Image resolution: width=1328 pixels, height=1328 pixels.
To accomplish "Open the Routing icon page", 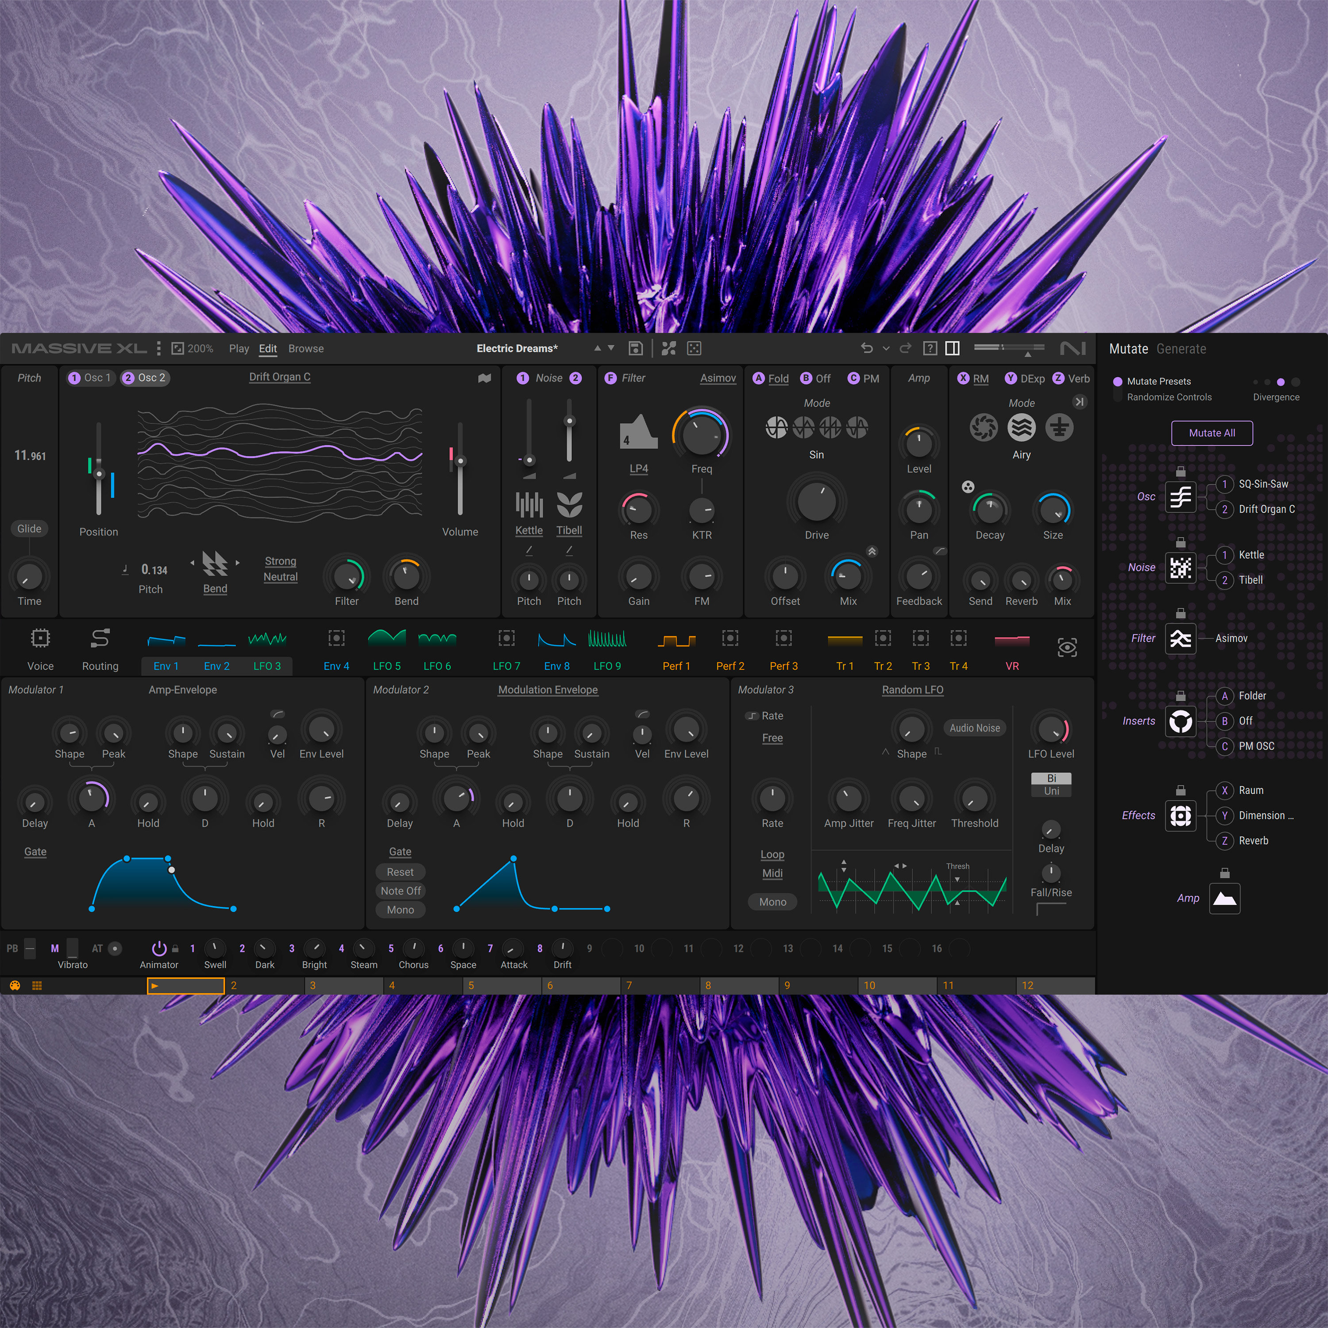I will [x=100, y=639].
